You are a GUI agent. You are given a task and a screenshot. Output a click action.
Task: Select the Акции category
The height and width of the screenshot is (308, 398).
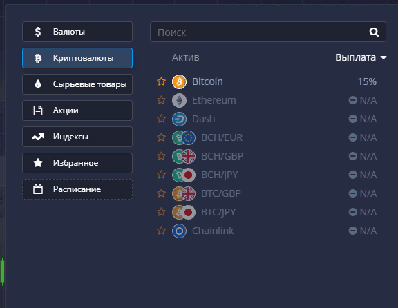point(77,110)
